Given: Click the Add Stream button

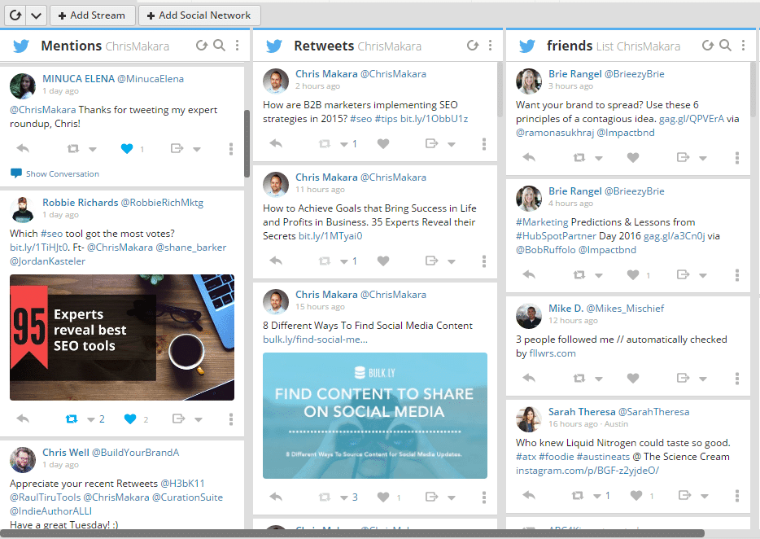Looking at the screenshot, I should click(92, 15).
